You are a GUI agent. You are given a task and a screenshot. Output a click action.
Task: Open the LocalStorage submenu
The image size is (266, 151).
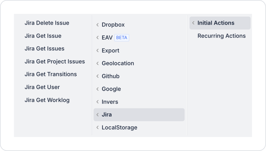(139, 128)
